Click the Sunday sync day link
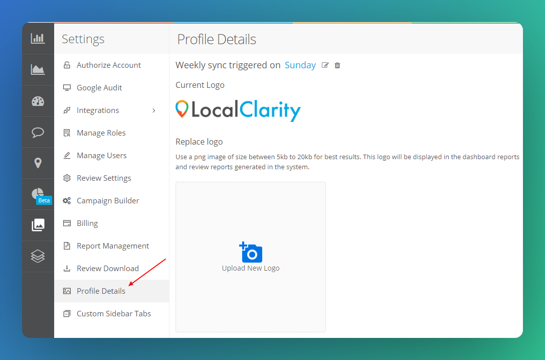Viewport: 545px width, 360px height. 300,65
